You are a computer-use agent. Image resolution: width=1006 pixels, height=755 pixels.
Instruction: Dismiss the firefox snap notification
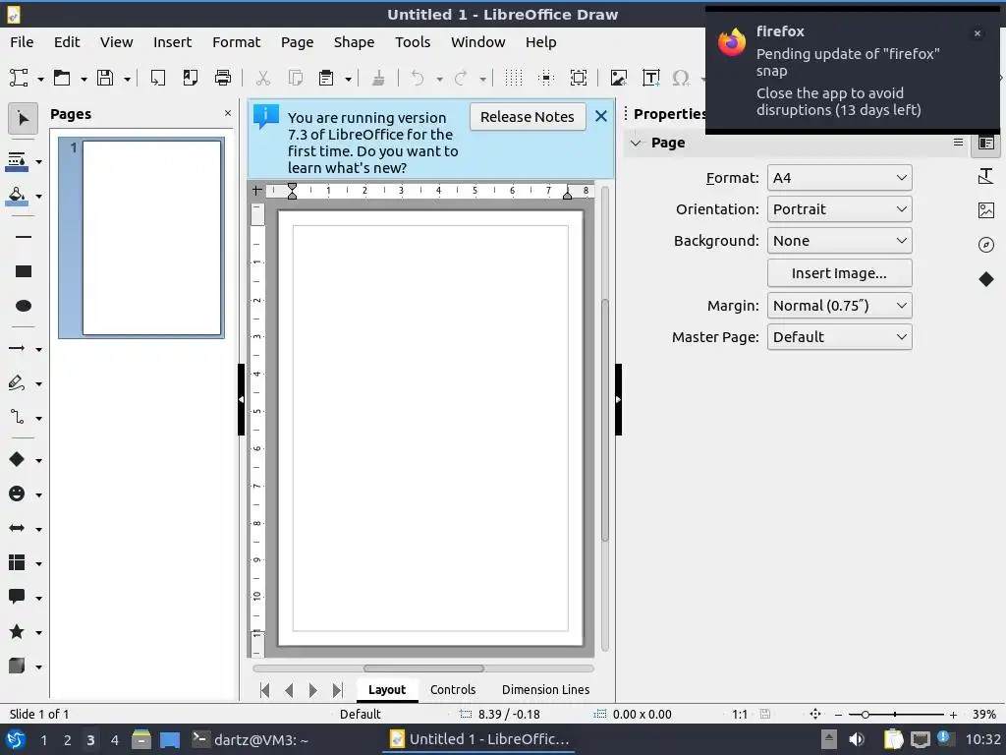pyautogui.click(x=978, y=33)
